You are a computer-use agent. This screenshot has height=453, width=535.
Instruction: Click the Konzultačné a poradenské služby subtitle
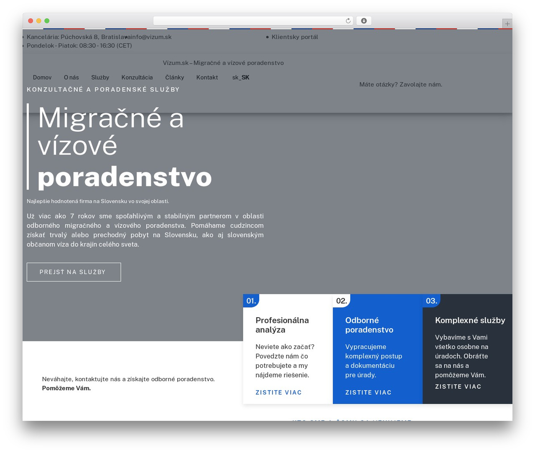tap(103, 89)
